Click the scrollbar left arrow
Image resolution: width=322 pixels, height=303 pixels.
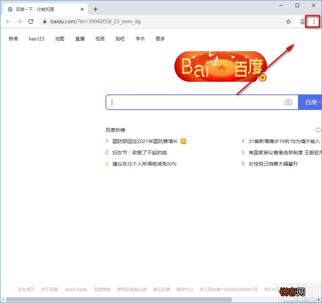(3, 300)
